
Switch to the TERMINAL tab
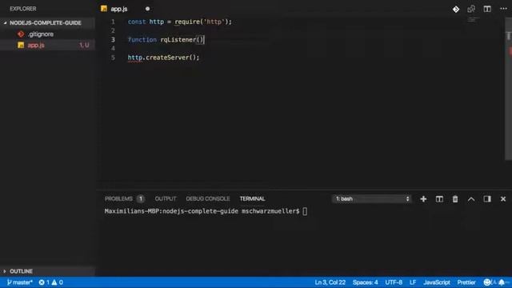pyautogui.click(x=252, y=198)
